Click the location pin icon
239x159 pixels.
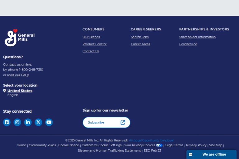4,91
